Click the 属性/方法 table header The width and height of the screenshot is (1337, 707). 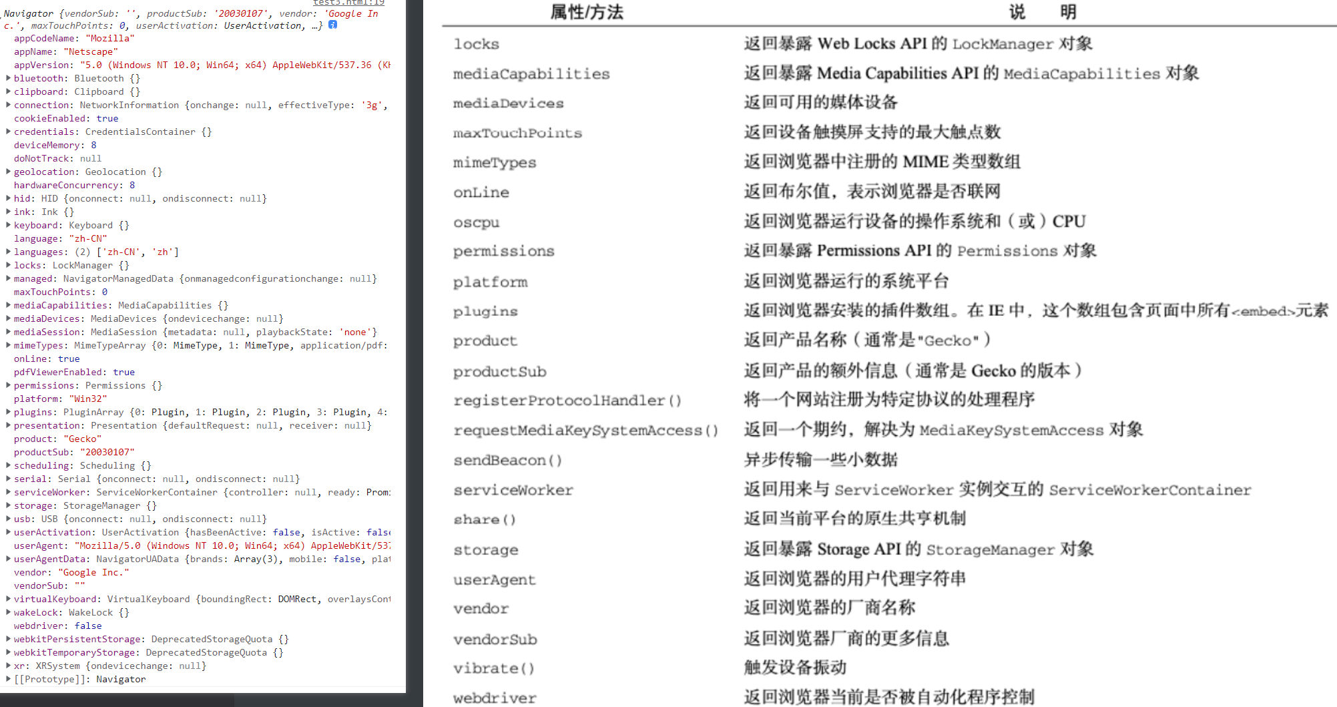586,12
